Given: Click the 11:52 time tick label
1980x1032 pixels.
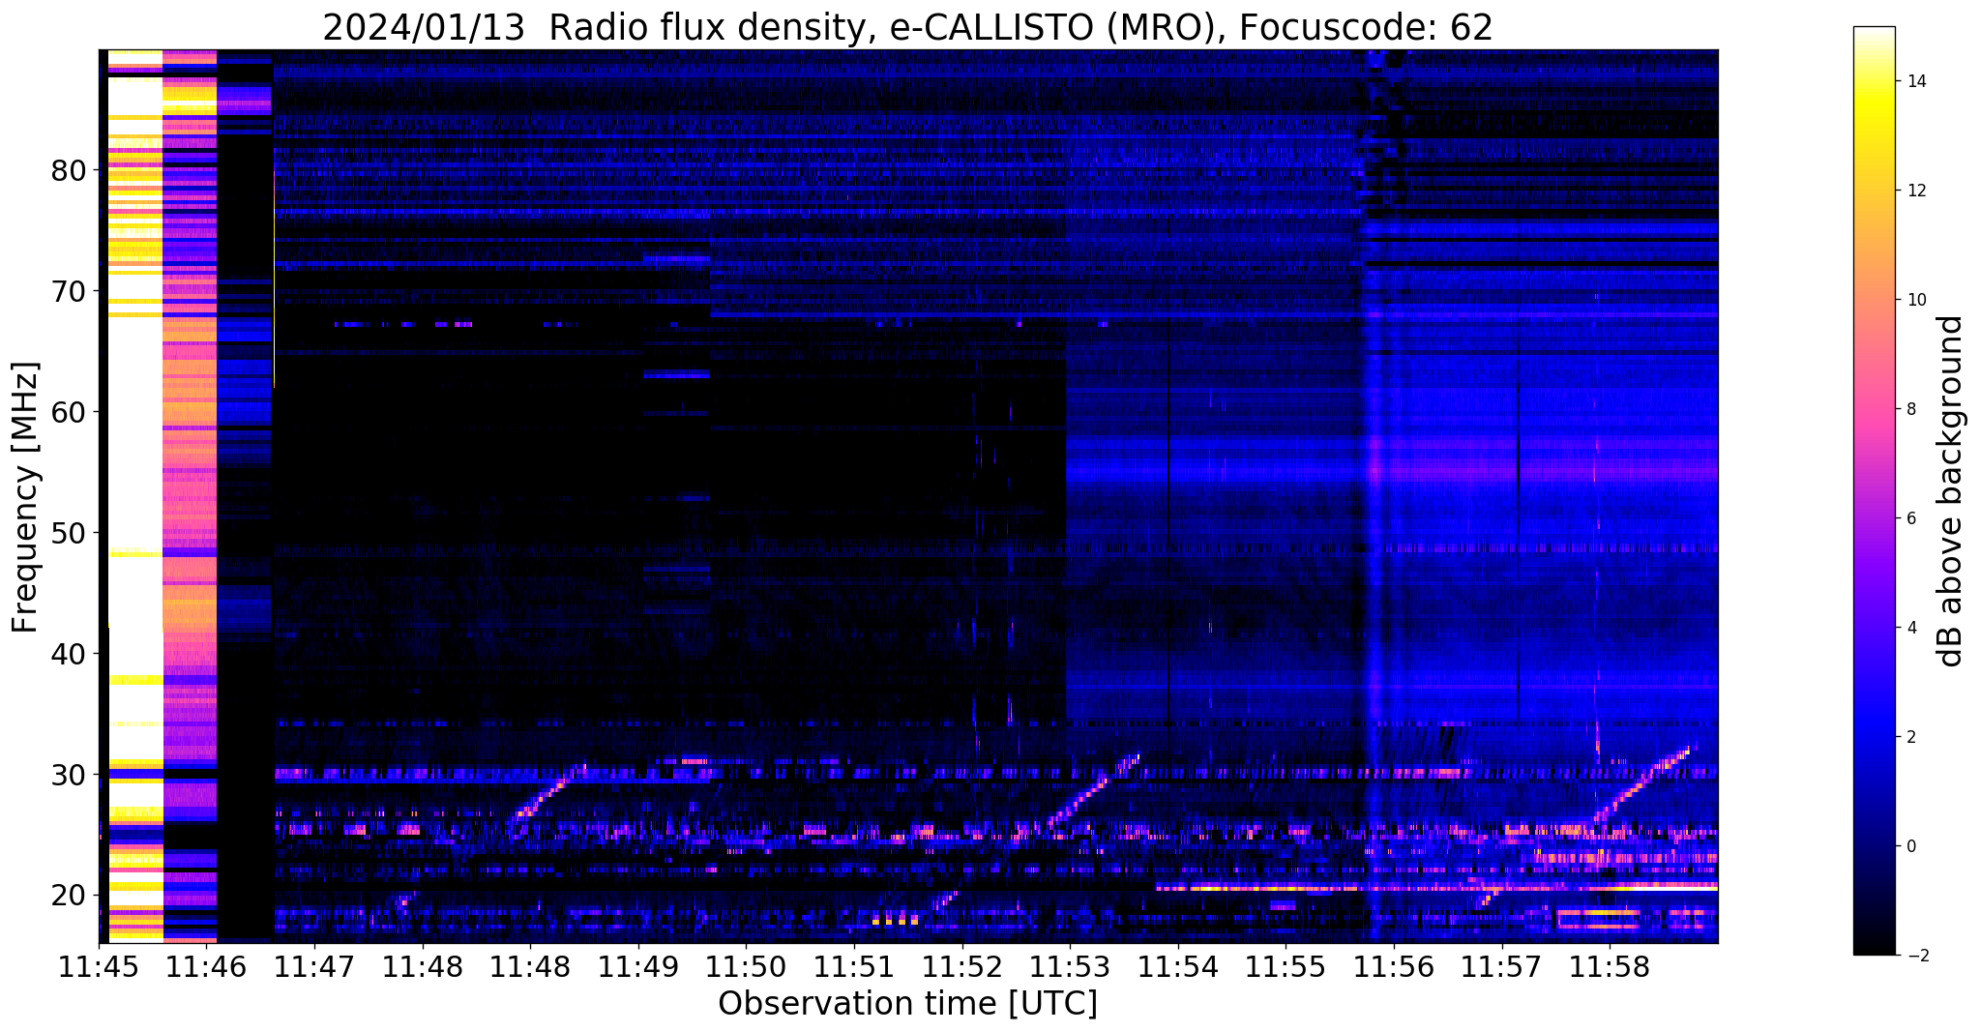Looking at the screenshot, I should point(961,967).
